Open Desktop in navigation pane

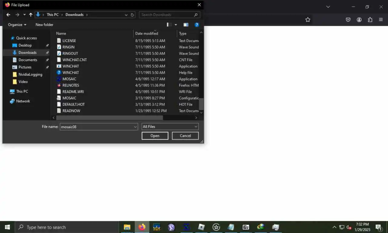pyautogui.click(x=25, y=45)
